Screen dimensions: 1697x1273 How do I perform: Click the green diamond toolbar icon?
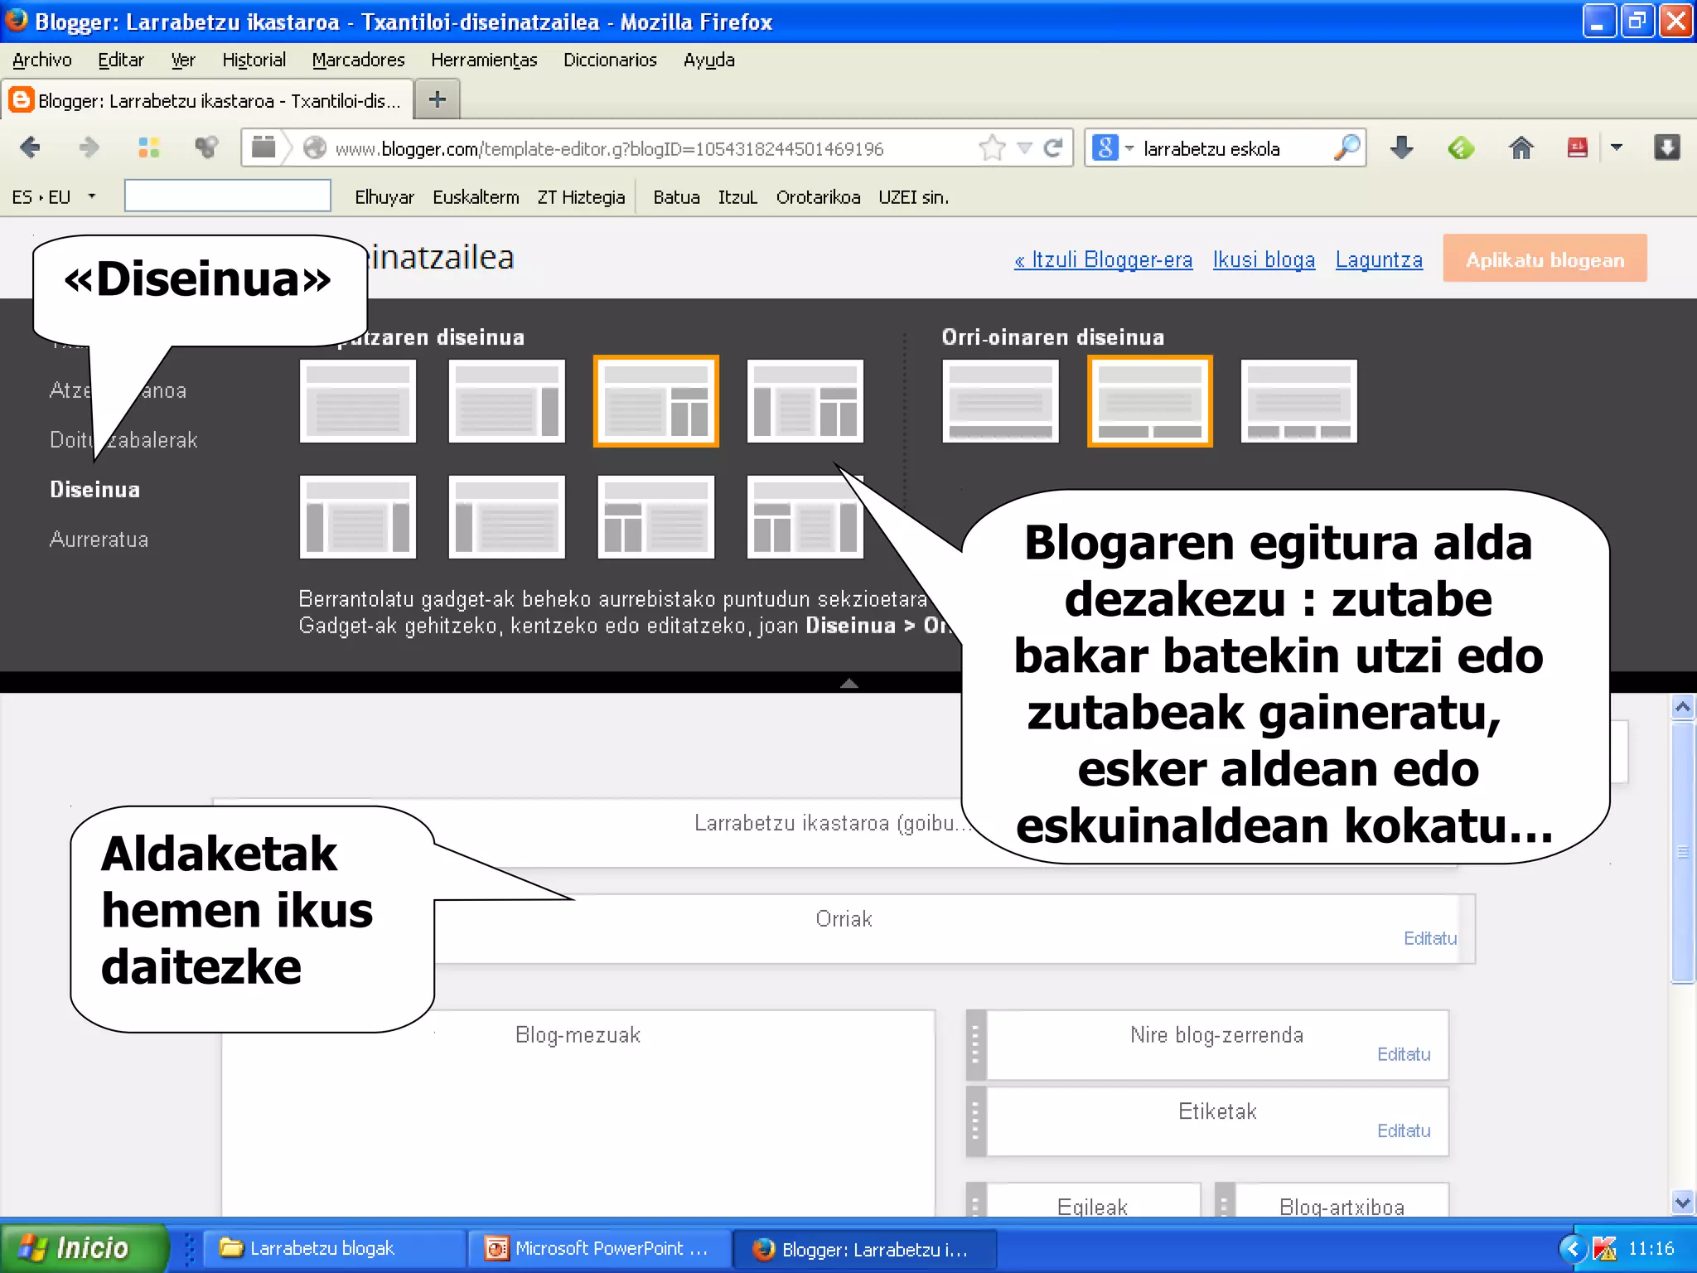coord(1461,148)
